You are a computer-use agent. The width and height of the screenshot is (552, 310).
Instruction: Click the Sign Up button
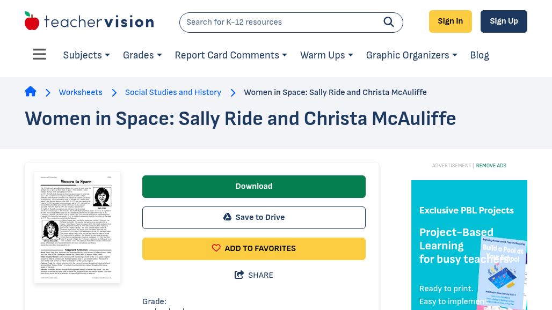[504, 21]
